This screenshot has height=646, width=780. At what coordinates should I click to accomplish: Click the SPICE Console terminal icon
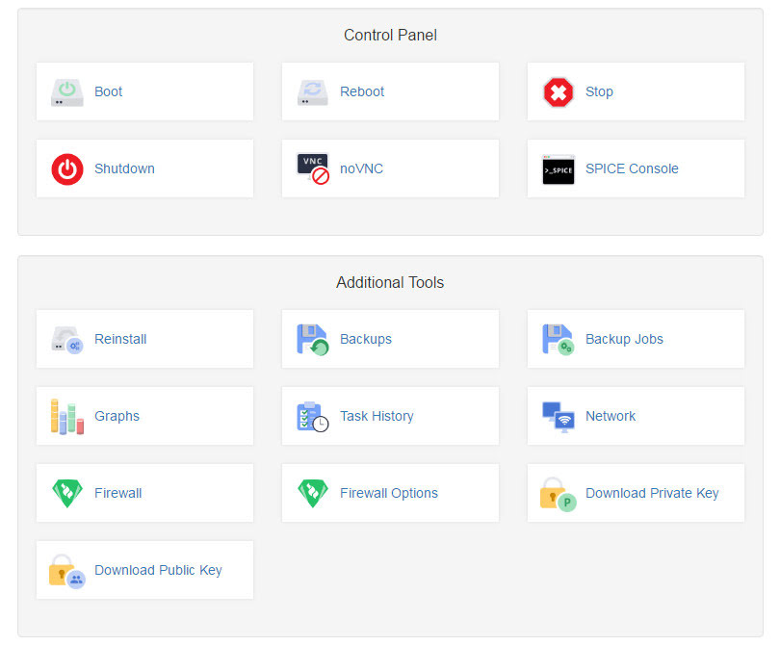point(557,168)
